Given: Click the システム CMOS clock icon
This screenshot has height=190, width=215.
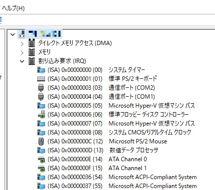Looking at the screenshot, I should (x=41, y=132).
